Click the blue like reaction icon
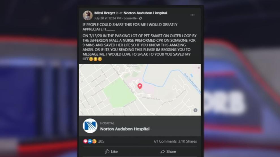Image resolution: width=280 pixels, height=157 pixels. (90, 141)
